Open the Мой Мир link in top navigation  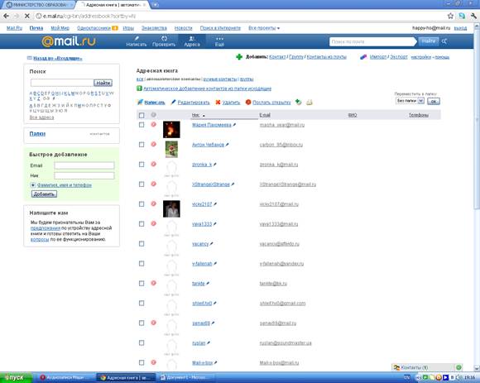[60, 28]
